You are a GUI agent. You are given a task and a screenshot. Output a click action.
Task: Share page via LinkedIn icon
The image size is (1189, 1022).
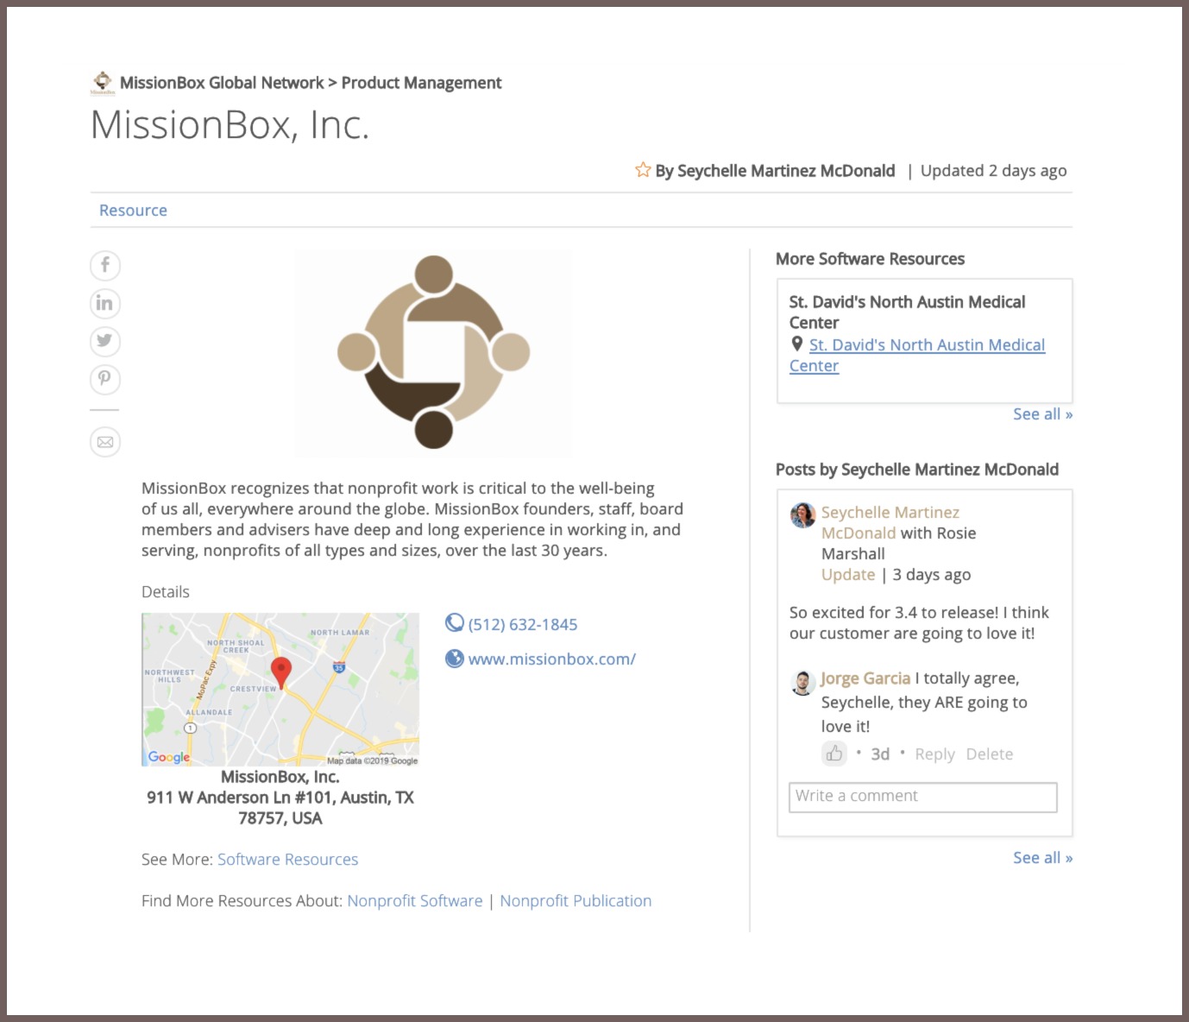(105, 303)
